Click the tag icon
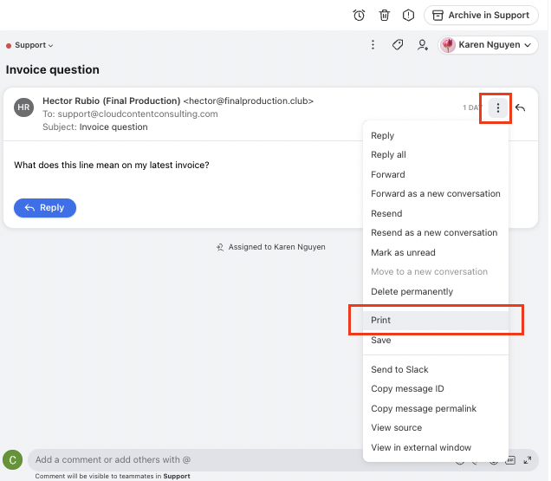Viewport: 551px width, 481px height. click(398, 45)
